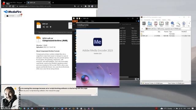Viewport: 196px width, 110px height.
Task: Toggle the browser side panel icon
Action: 89,6
